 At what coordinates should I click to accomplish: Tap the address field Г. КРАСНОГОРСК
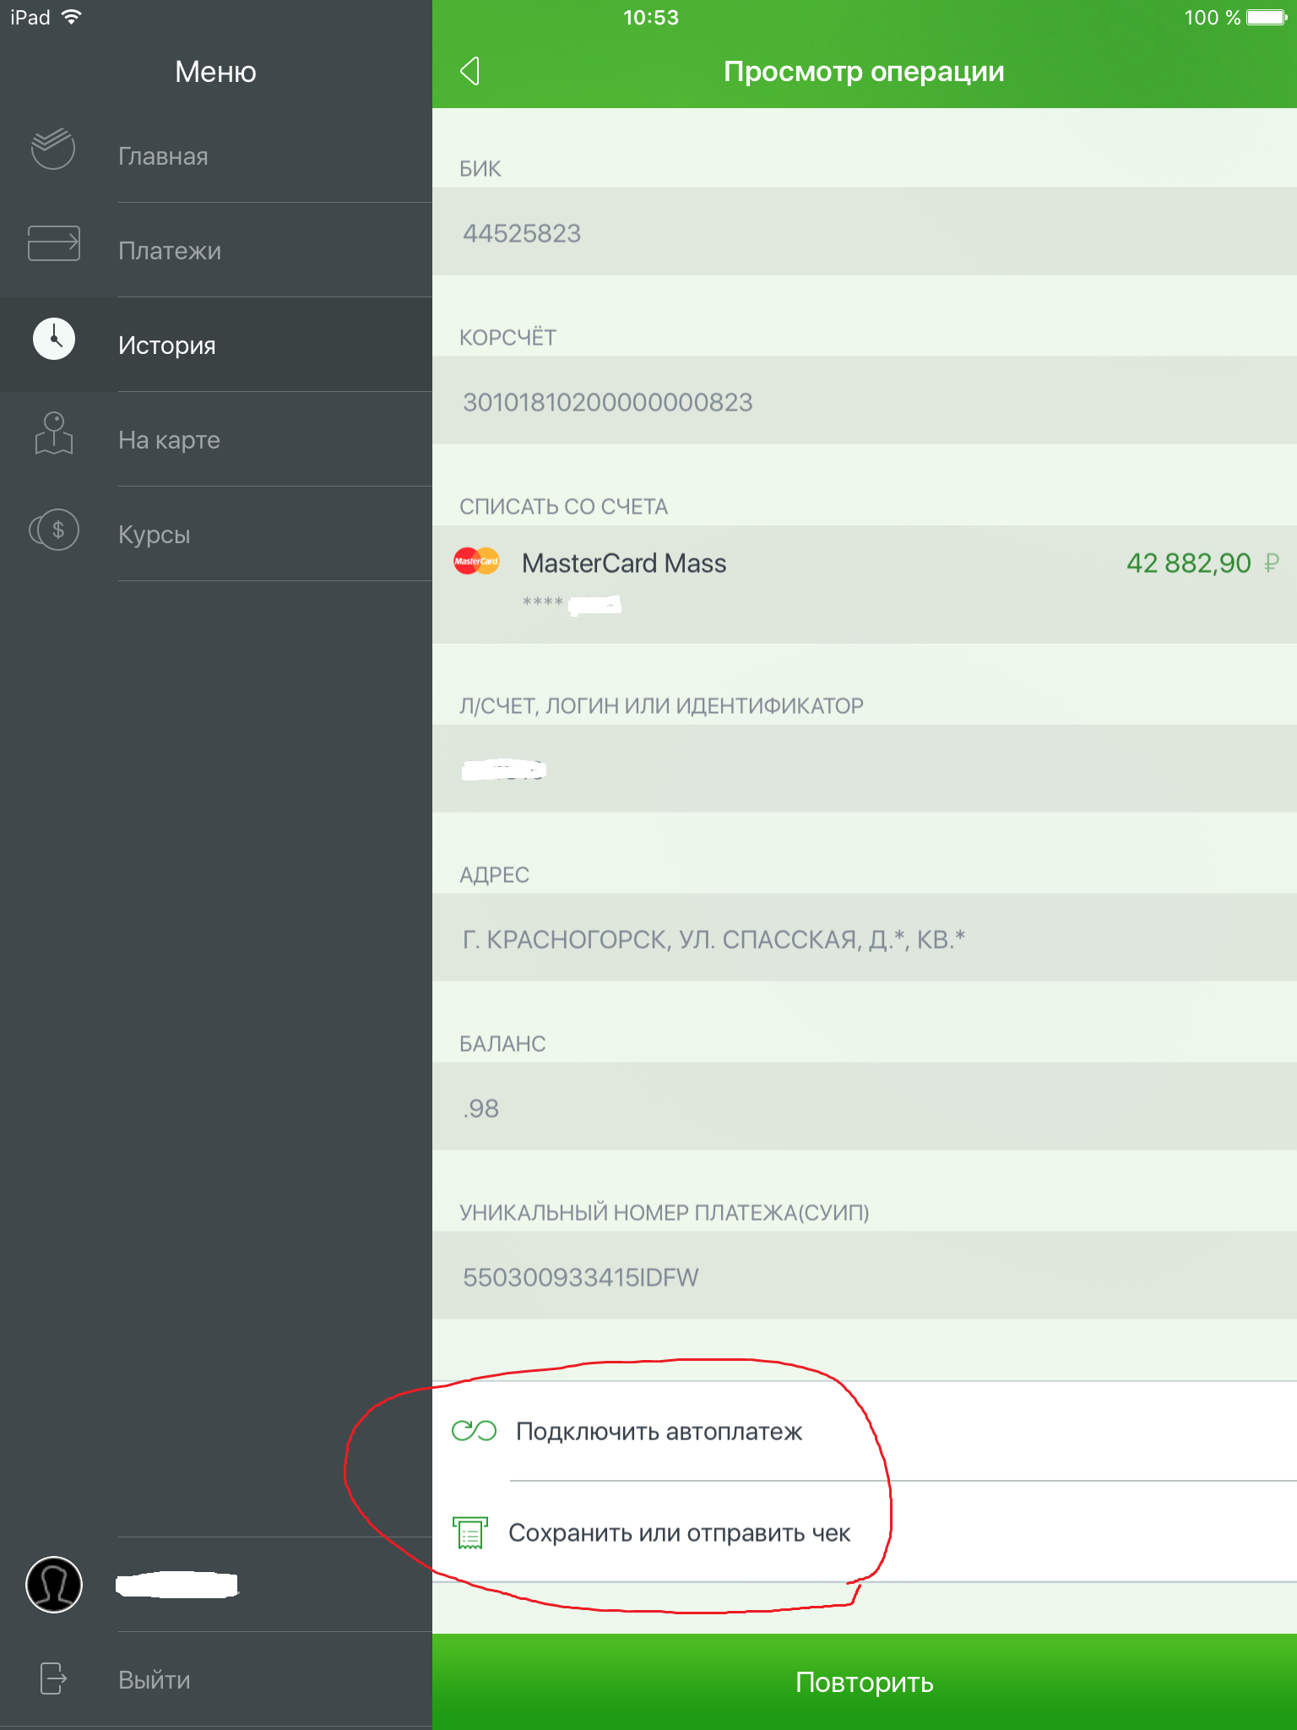coord(865,938)
